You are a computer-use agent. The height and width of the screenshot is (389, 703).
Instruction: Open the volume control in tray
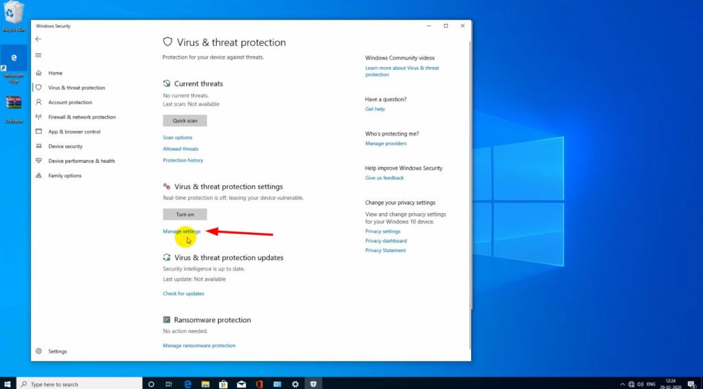tap(641, 384)
